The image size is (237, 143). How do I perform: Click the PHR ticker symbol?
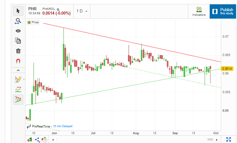coord(33,9)
